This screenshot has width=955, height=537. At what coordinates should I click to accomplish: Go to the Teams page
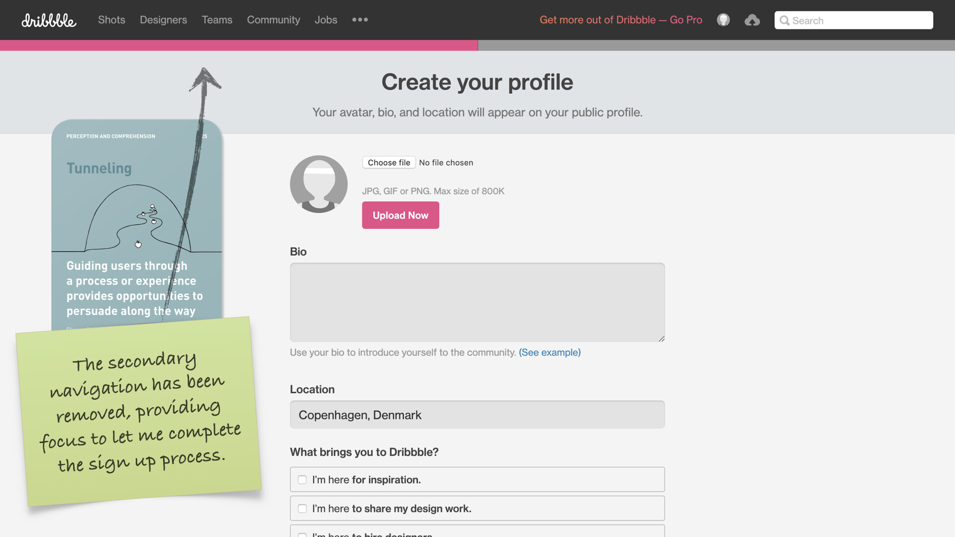click(x=217, y=20)
